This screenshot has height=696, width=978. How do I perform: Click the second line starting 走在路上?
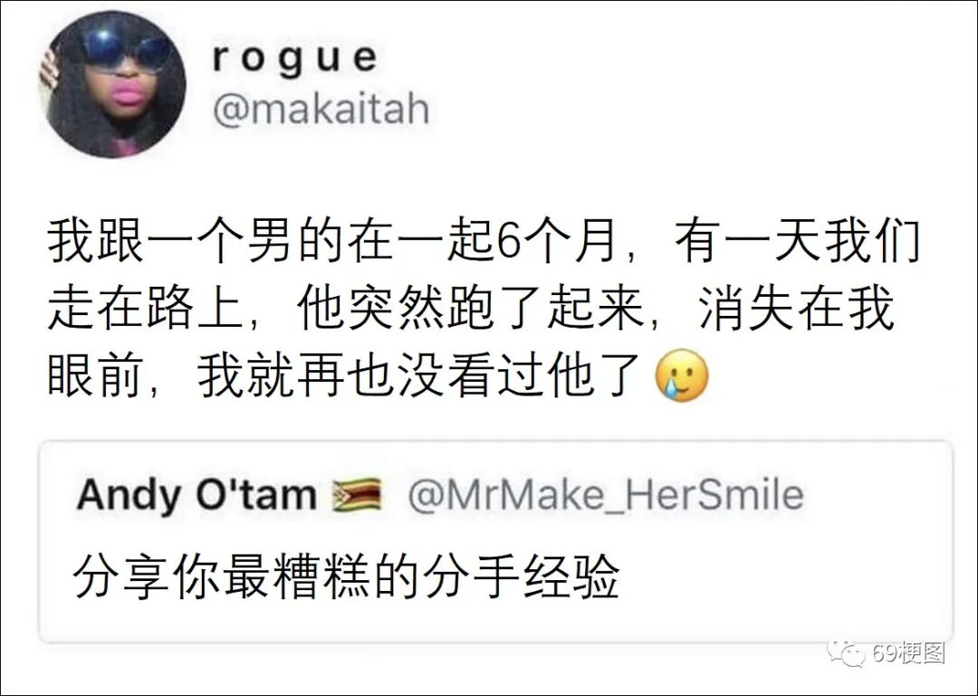(x=471, y=309)
